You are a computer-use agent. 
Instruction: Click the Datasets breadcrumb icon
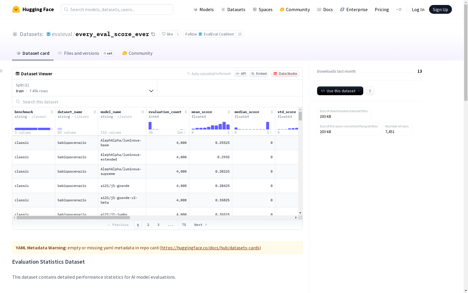[15, 34]
